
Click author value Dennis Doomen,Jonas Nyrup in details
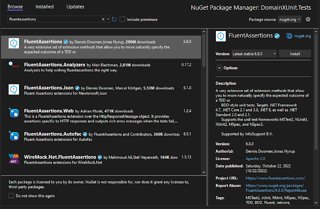(x=270, y=151)
